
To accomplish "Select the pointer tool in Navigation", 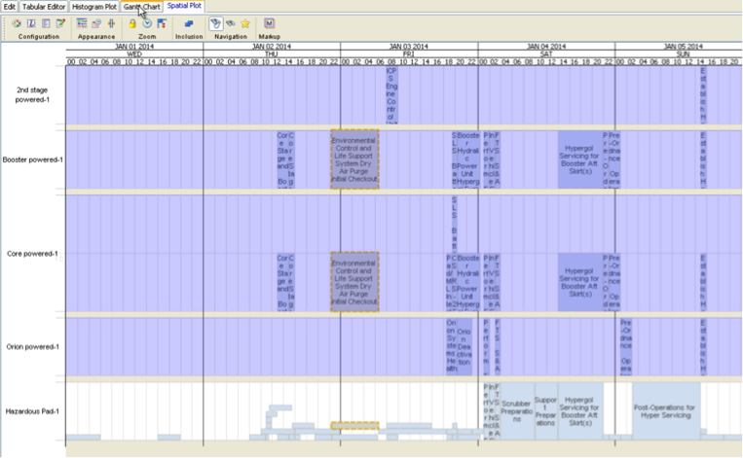I will [216, 23].
